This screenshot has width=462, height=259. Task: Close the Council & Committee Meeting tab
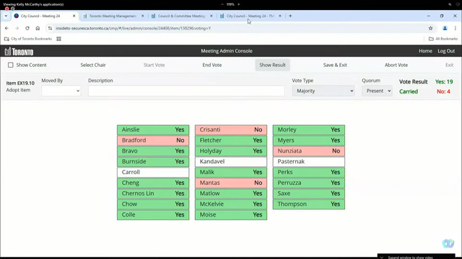click(x=212, y=16)
